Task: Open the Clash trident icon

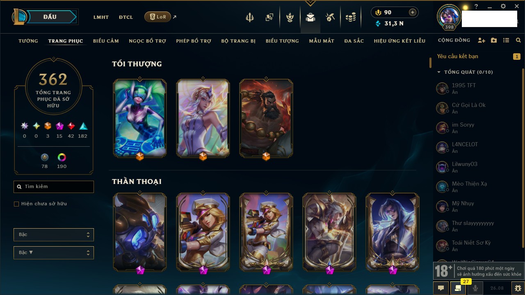Action: 250,17
